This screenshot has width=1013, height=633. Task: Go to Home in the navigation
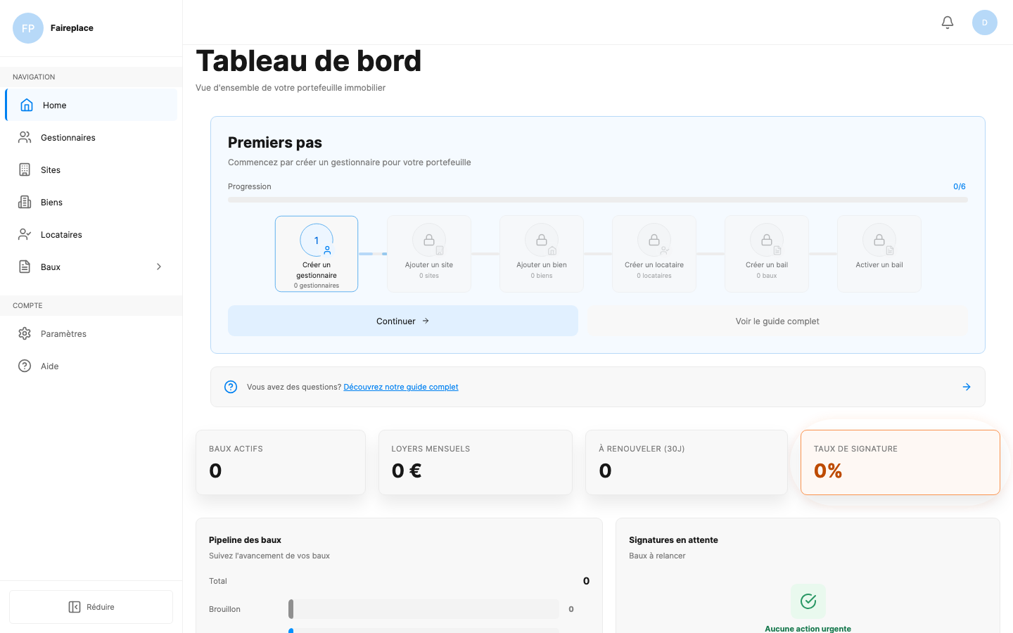54,105
